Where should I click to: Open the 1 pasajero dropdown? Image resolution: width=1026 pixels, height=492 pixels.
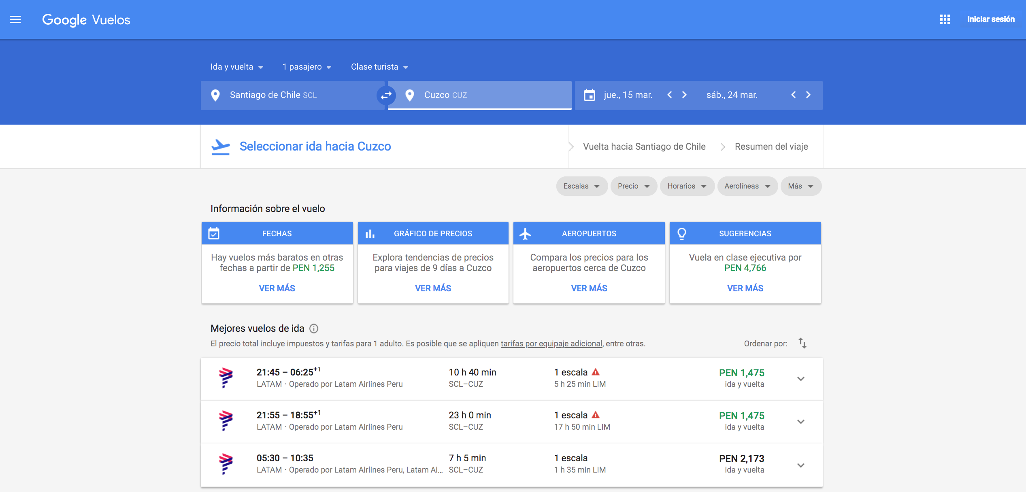point(307,67)
